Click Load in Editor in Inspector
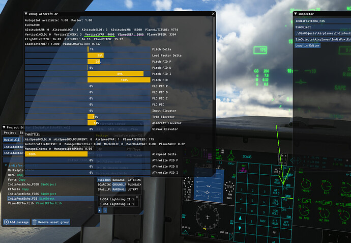 pyautogui.click(x=307, y=45)
